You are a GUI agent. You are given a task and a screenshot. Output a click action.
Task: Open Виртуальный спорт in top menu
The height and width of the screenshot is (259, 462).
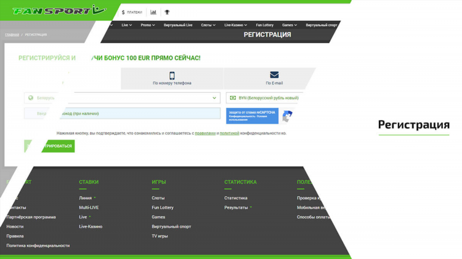pos(321,25)
